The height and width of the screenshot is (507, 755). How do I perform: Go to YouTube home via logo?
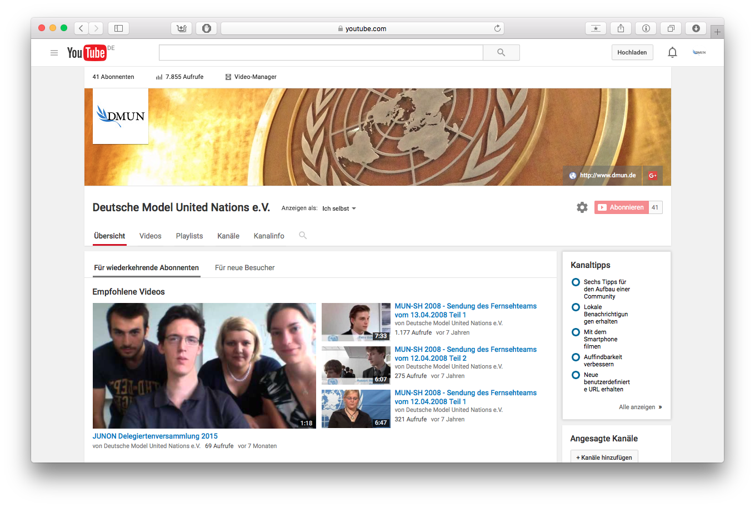(87, 52)
